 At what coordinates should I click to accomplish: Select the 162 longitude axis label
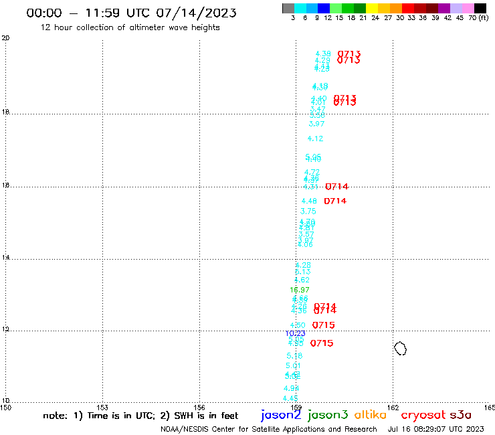pyautogui.click(x=393, y=408)
